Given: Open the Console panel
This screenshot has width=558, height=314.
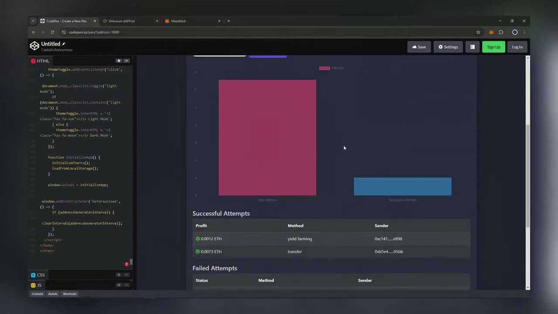Looking at the screenshot, I should [37, 294].
